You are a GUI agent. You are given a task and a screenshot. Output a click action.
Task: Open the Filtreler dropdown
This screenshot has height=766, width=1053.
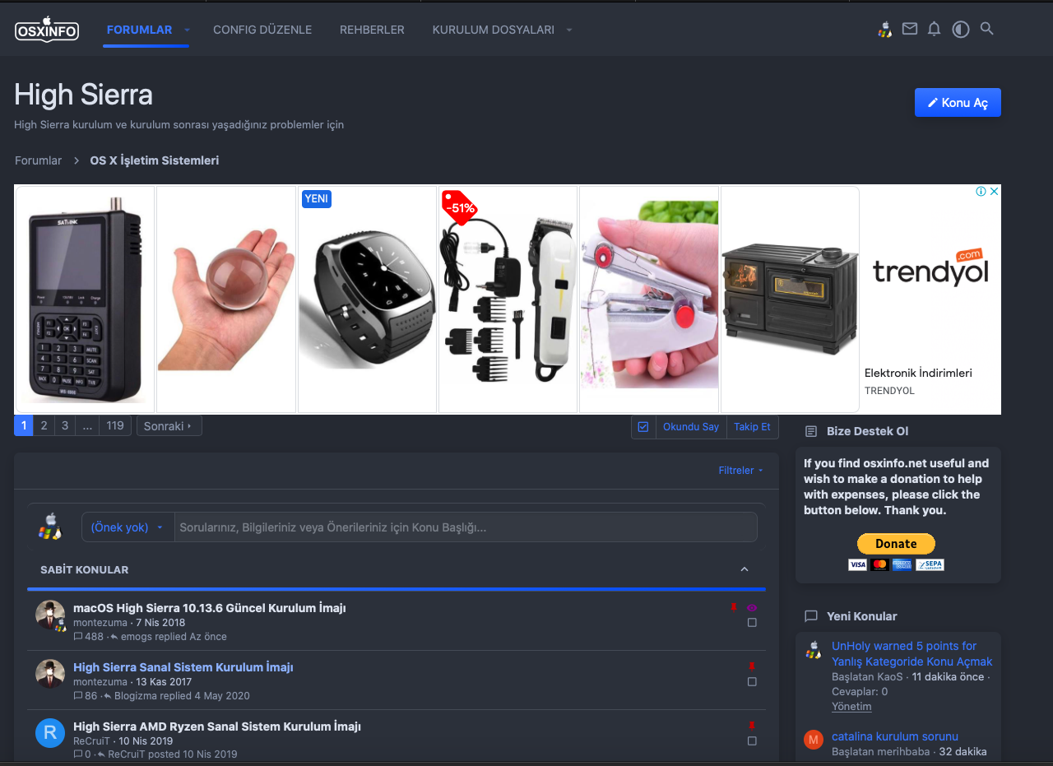[x=740, y=471]
